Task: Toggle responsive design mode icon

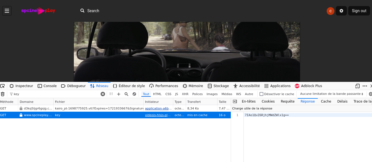Action: tap(357, 86)
